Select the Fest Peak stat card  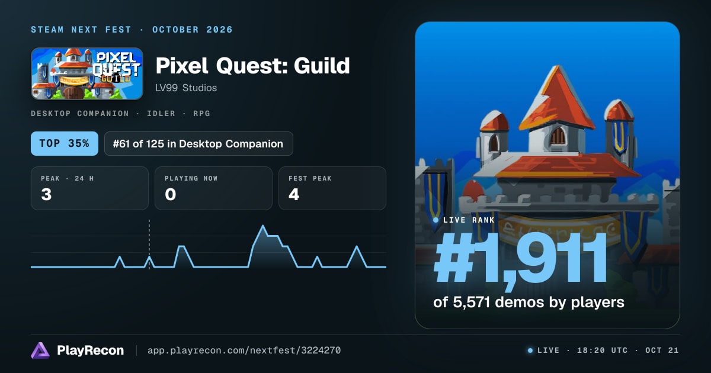click(332, 188)
